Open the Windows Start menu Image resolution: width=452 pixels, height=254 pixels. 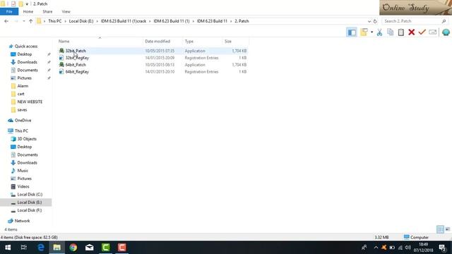click(8, 248)
